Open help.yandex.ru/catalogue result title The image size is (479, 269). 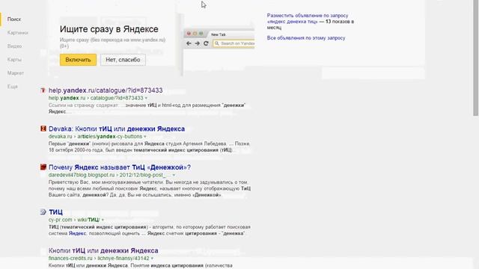click(x=106, y=90)
